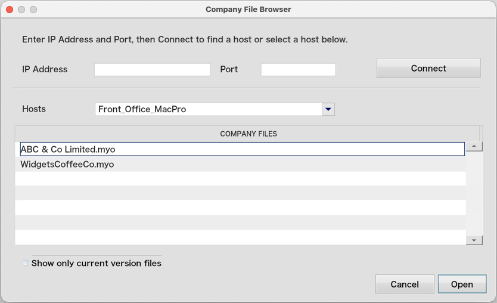Click the grey zoom window button
The height and width of the screenshot is (303, 497).
(33, 10)
